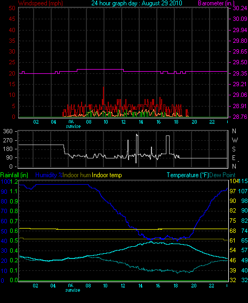Click the barometer value 29.35
The image size is (248, 303).
pyautogui.click(x=240, y=73)
